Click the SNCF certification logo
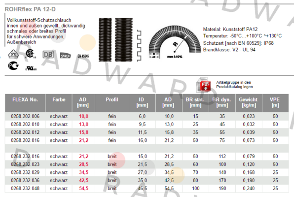The height and width of the screenshot is (197, 294). (66, 56)
